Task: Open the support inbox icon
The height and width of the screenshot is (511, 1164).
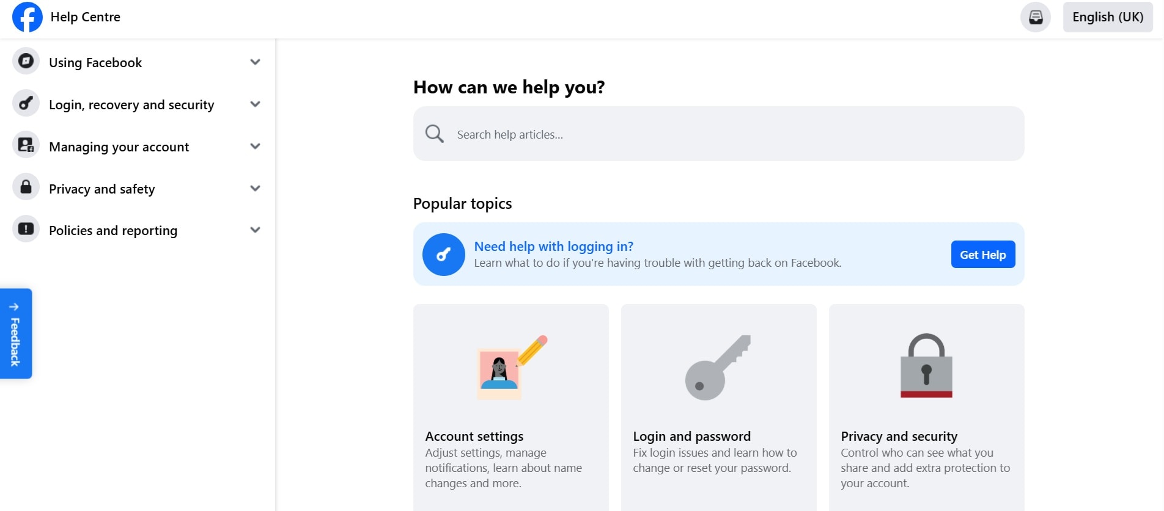Action: tap(1035, 17)
